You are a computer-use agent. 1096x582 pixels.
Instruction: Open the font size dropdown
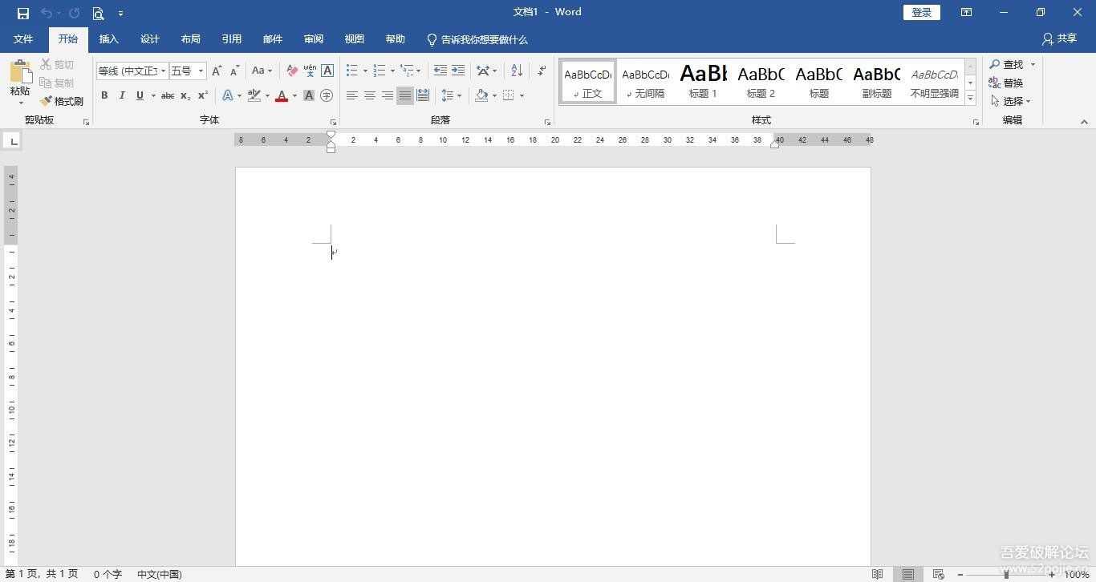click(201, 71)
